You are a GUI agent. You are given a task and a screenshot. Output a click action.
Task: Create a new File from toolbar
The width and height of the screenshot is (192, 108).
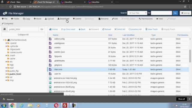tap(4, 19)
